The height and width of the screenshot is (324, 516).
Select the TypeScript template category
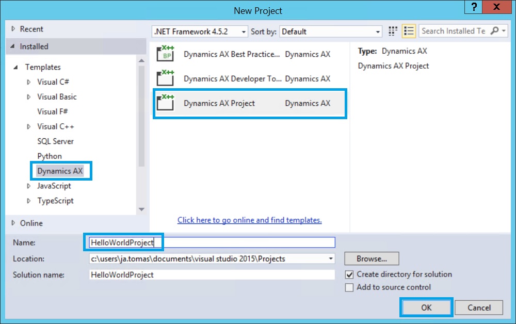[x=55, y=201]
